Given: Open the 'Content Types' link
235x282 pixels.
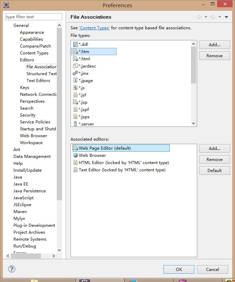Looking at the screenshot, I should click(x=94, y=28).
